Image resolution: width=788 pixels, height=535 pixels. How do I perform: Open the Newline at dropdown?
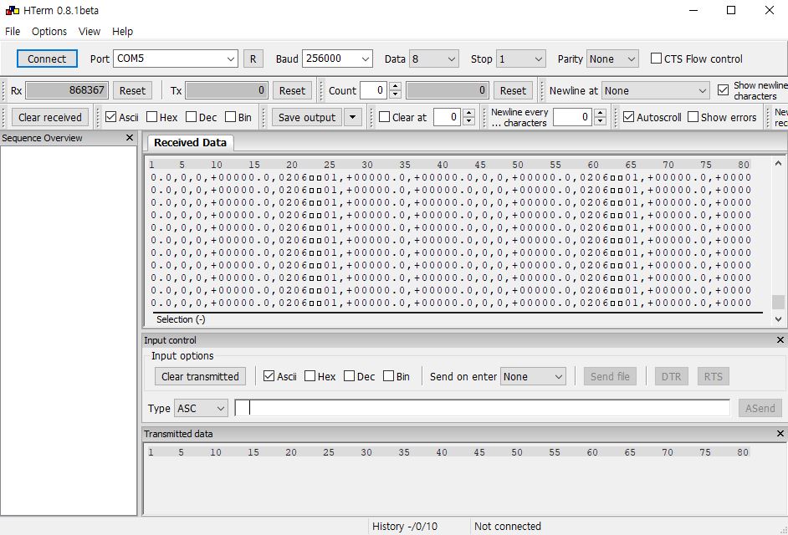(x=655, y=91)
